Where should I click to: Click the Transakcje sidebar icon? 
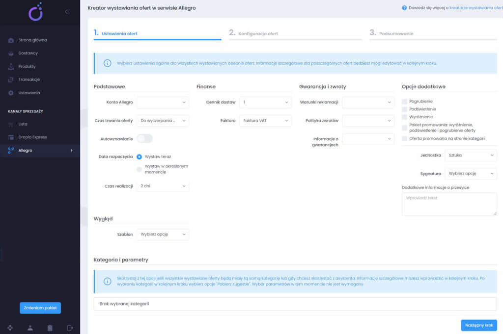11,79
